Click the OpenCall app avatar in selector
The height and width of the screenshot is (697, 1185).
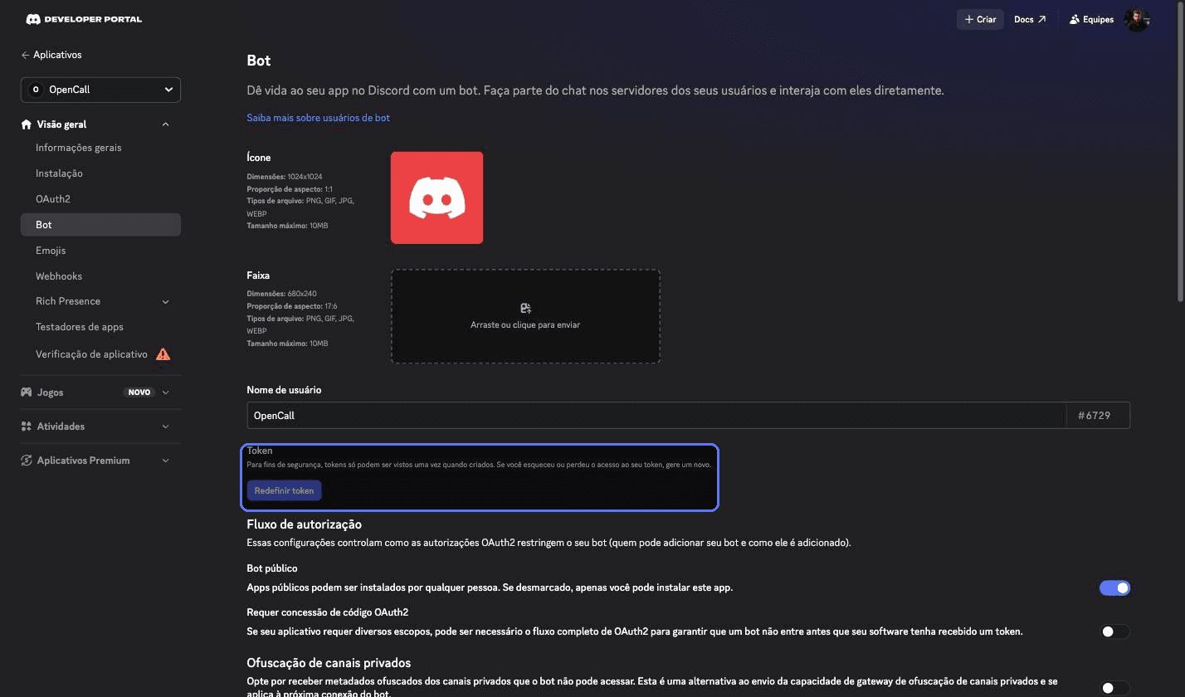(35, 90)
